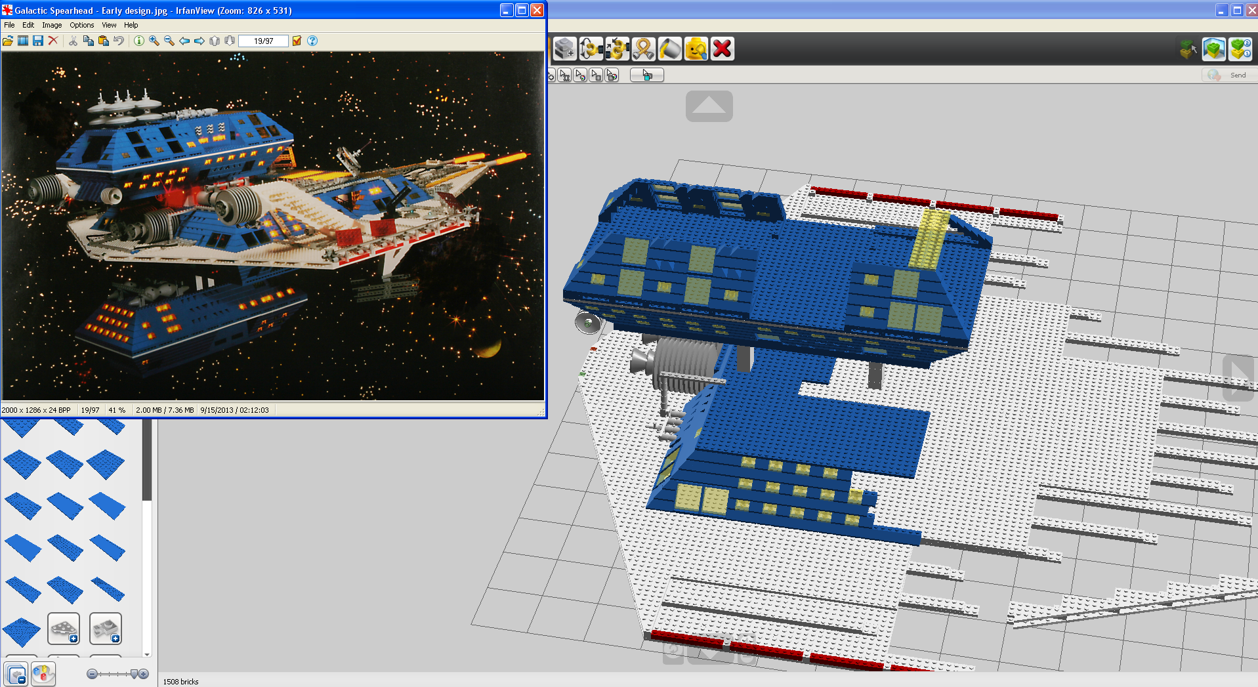Choose color selection cursor tool
This screenshot has width=1258, height=687.
click(581, 75)
